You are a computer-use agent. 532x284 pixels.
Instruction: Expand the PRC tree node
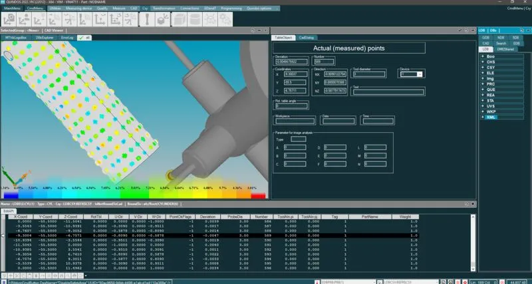482,84
